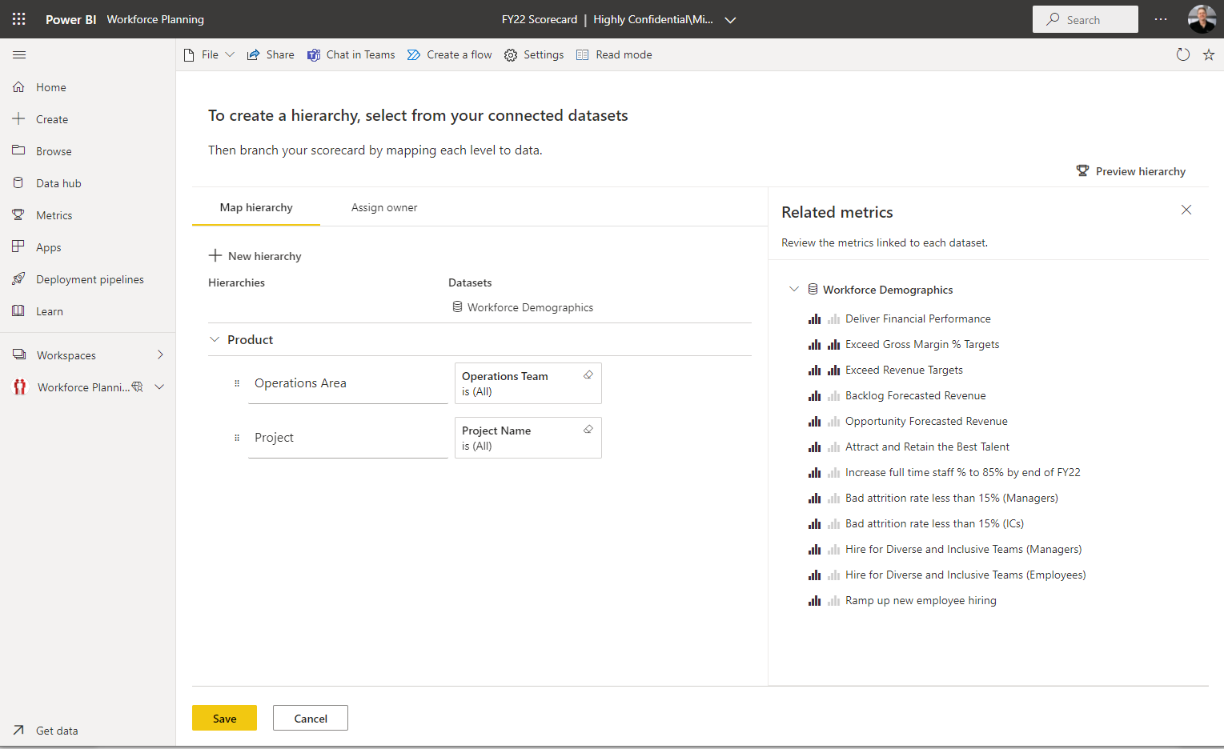Click the yellow Save button

pos(224,718)
